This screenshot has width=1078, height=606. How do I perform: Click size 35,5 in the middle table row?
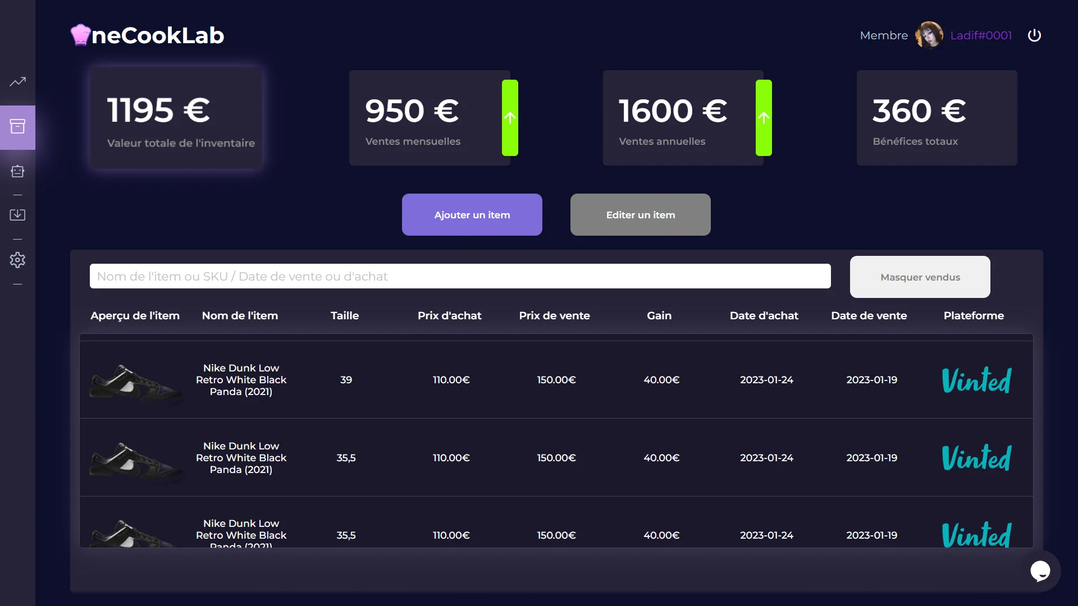pos(346,458)
